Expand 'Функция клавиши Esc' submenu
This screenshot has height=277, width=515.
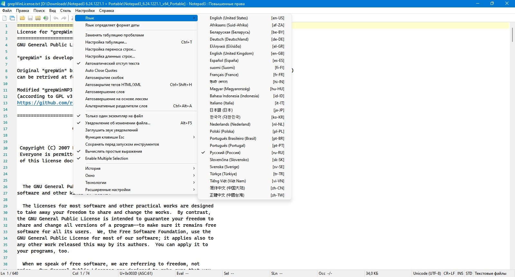136,137
